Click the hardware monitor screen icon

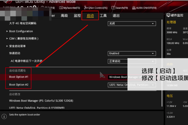168,15
